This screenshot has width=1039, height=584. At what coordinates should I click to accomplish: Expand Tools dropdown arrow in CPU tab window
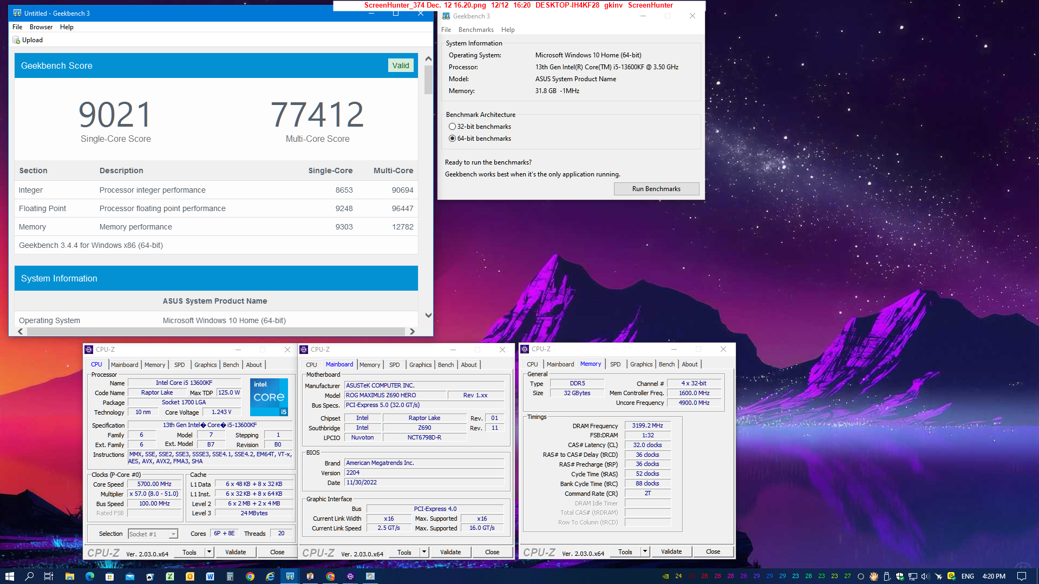coord(210,553)
